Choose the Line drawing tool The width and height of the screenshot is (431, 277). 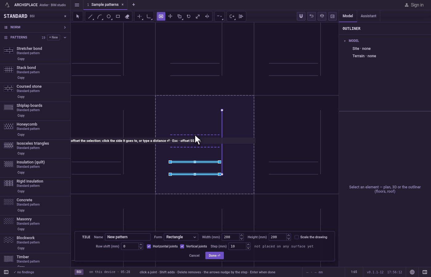[90, 16]
